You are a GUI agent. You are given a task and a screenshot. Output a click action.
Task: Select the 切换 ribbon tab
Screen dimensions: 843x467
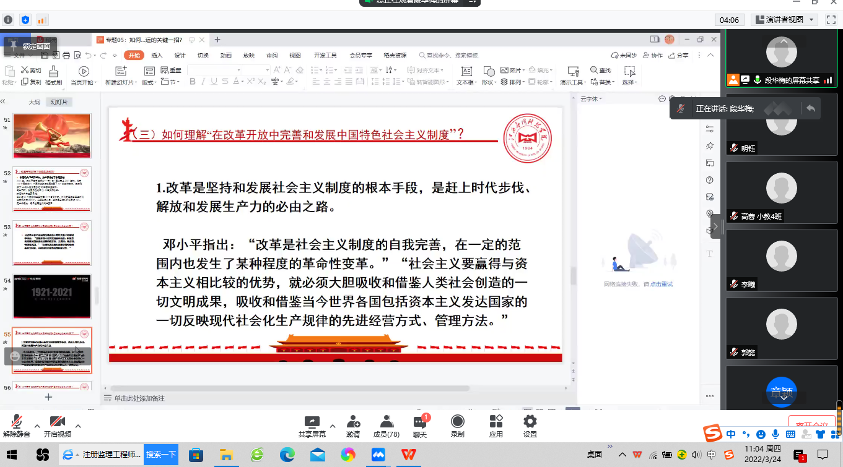[x=203, y=55]
